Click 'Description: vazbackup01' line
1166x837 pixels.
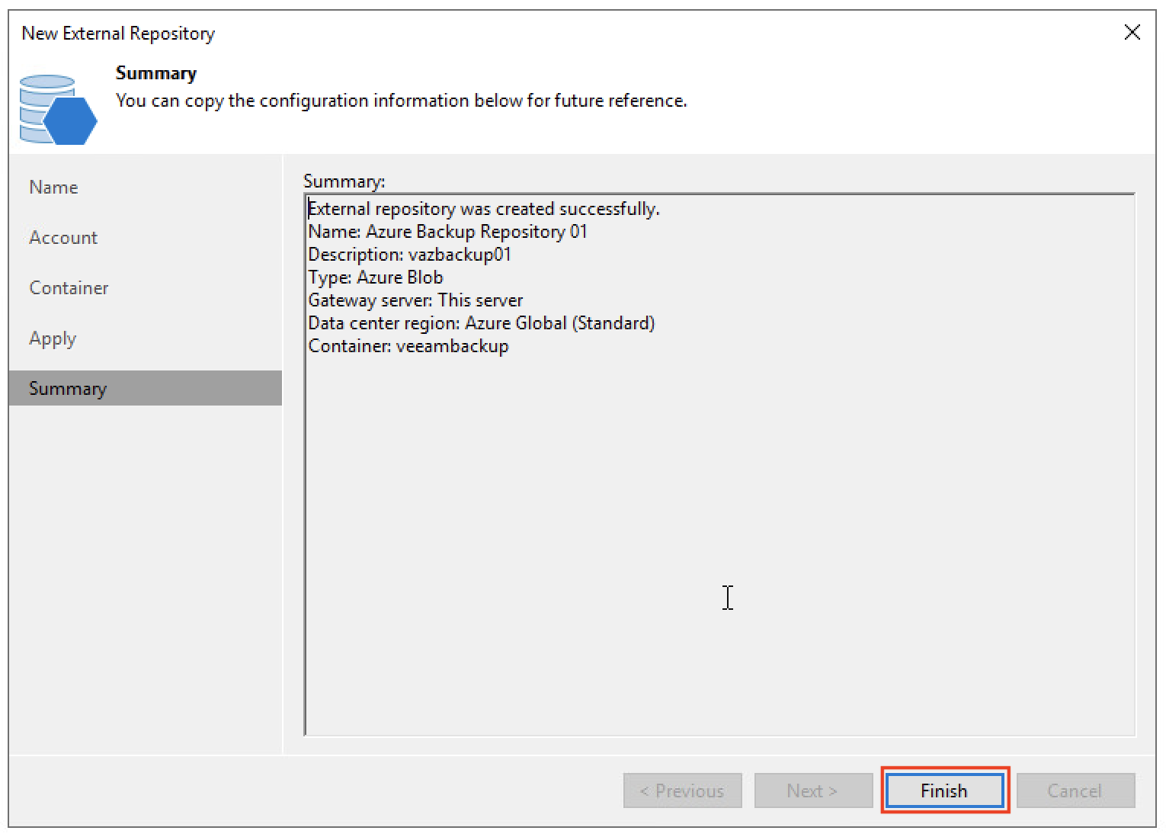[x=410, y=255]
